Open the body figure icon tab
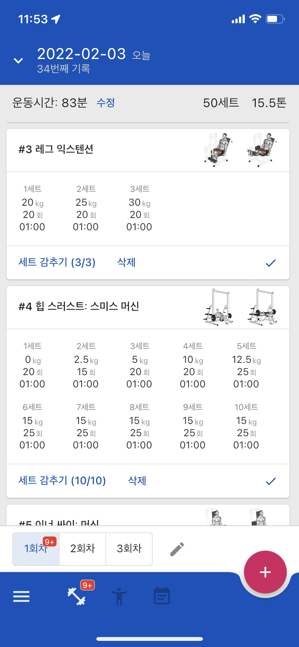Viewport: 299px width, 647px height. tap(119, 596)
